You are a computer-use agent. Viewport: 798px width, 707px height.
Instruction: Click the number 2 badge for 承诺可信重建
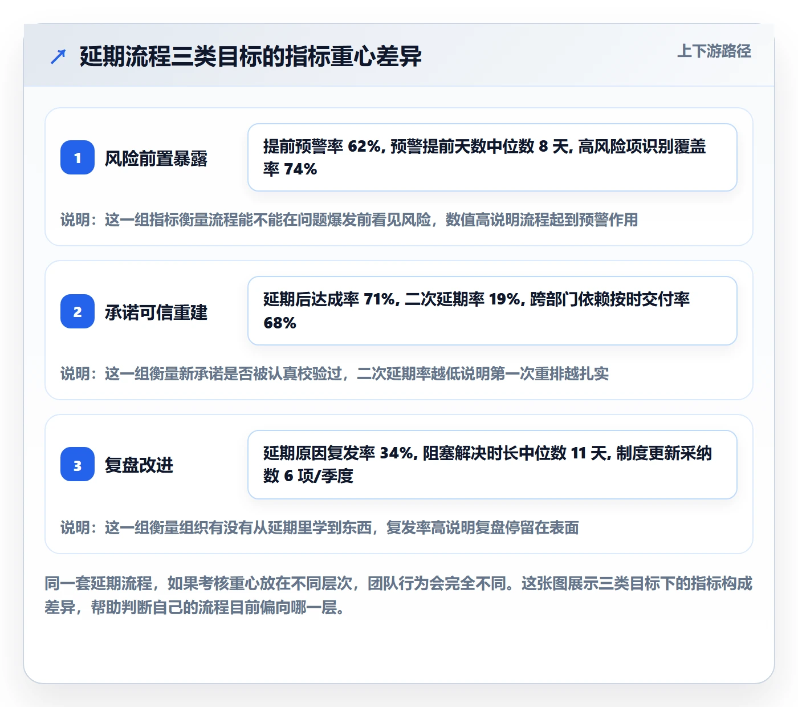pyautogui.click(x=78, y=311)
